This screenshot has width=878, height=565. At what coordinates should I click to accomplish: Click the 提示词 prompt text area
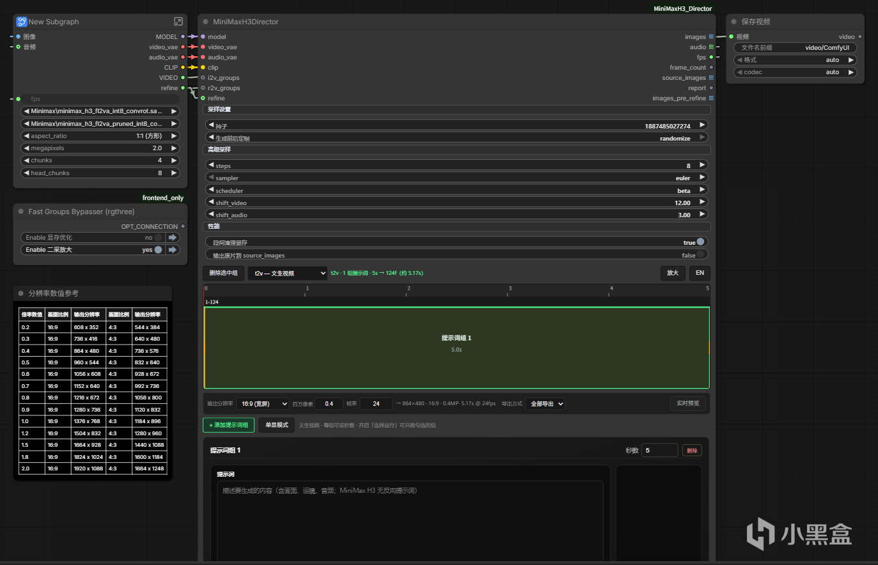(410, 521)
